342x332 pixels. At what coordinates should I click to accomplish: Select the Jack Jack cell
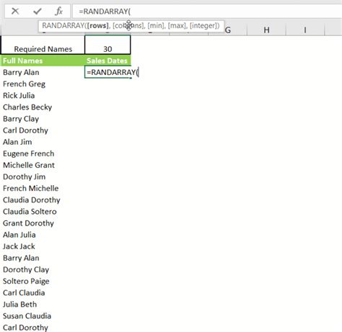coord(43,246)
